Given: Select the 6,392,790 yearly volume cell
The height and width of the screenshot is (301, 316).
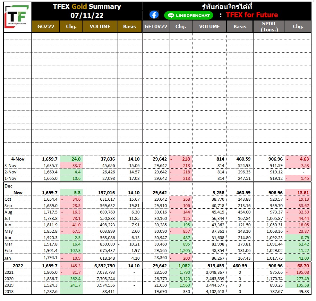Looking at the screenshot, I should 100,266.
